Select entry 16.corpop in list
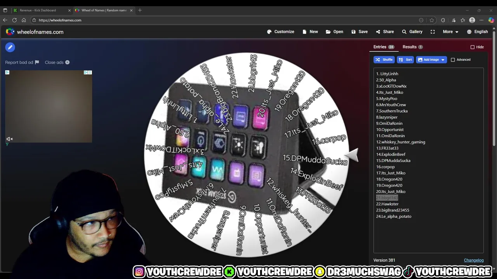Viewport: 497px width, 279px height. point(385,167)
